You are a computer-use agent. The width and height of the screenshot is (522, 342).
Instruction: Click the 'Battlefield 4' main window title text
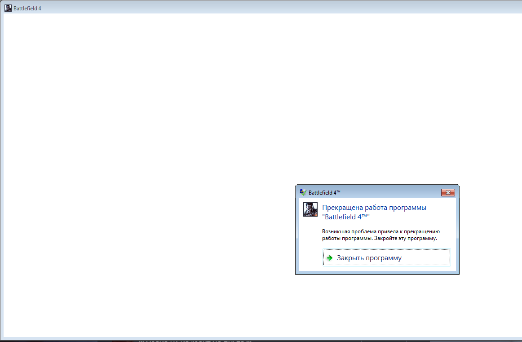click(x=27, y=9)
